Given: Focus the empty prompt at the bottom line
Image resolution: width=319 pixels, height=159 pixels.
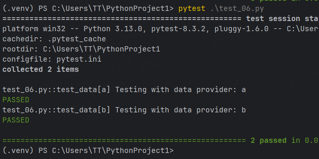Looking at the screenshot, I should [244, 151].
